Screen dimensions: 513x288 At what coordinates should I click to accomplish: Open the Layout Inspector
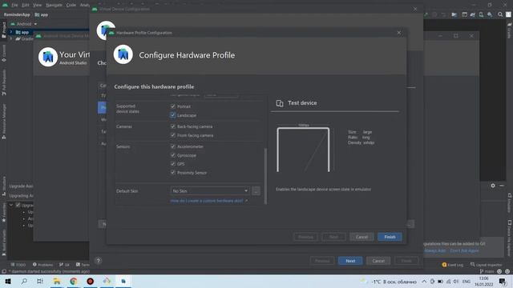tap(487, 265)
